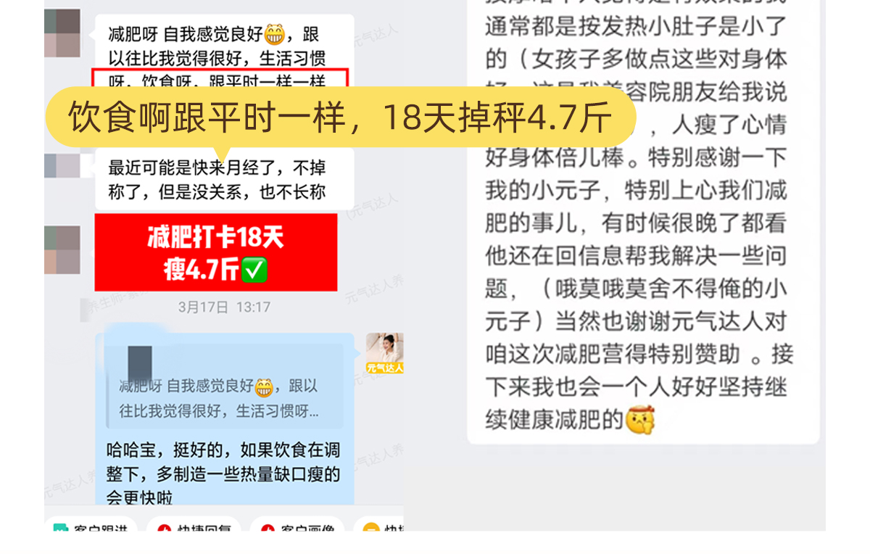Tap blurred avatar beside 最近可能是快来月经了 message
The image size is (870, 554).
pos(62,165)
